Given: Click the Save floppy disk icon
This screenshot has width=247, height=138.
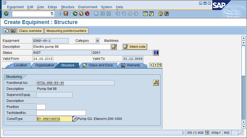Looking at the screenshot, I should (x=66, y=14).
